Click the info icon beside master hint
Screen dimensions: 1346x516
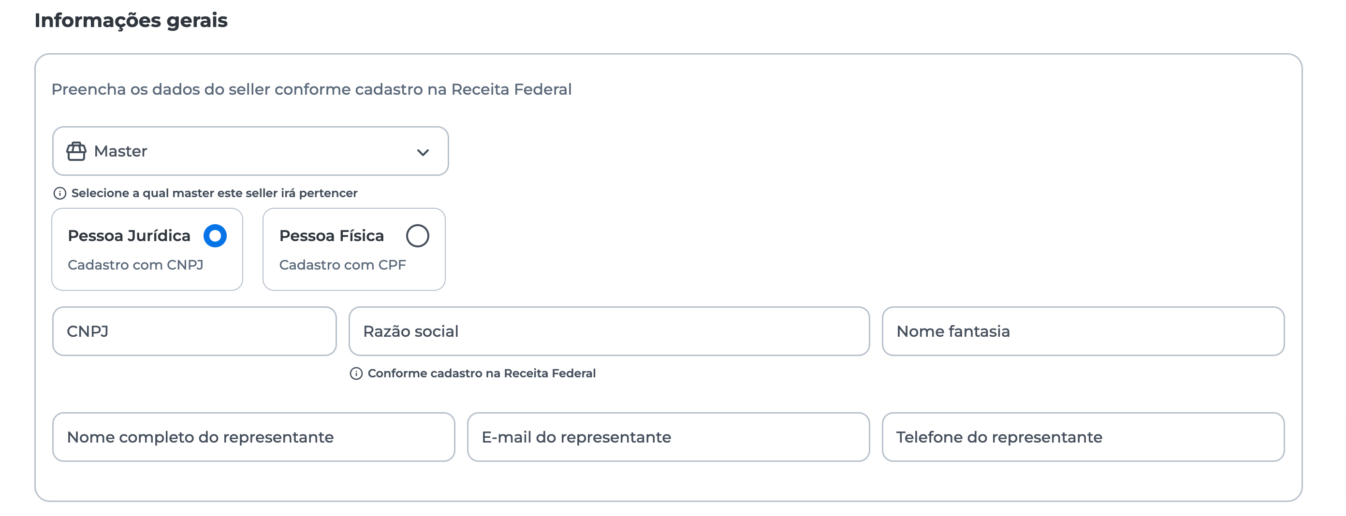click(x=59, y=193)
